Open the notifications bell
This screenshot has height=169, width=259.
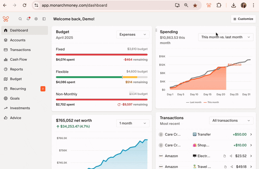point(28,19)
